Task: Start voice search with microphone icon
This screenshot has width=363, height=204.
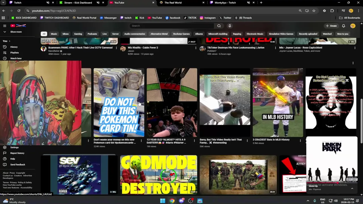Action: [230, 26]
